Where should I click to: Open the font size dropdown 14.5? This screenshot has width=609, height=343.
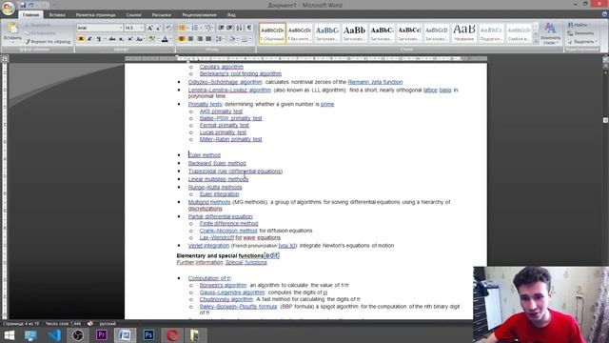[134, 28]
